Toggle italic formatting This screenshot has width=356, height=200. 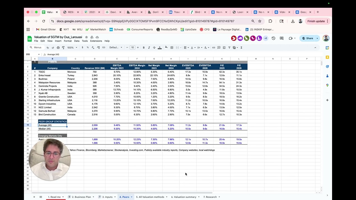pos(149,47)
